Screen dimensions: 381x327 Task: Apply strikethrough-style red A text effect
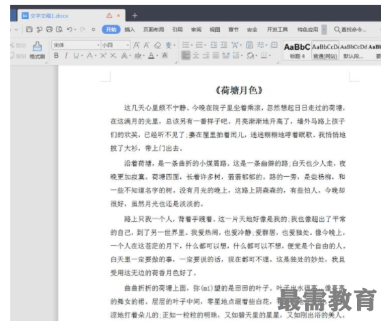[90, 55]
